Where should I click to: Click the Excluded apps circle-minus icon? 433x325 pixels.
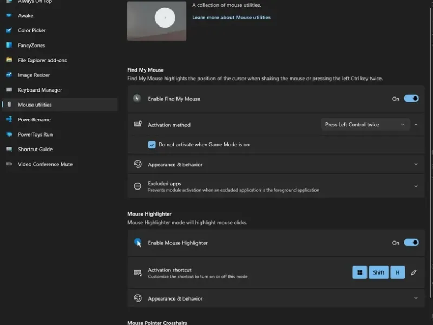coord(137,186)
